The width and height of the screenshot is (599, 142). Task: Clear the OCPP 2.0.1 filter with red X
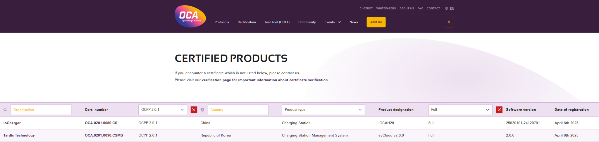coord(194,110)
